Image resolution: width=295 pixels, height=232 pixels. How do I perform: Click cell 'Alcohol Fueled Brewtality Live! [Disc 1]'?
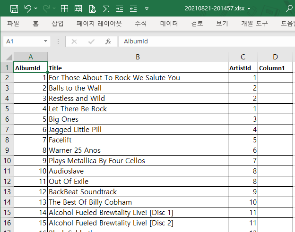pyautogui.click(x=138, y=213)
